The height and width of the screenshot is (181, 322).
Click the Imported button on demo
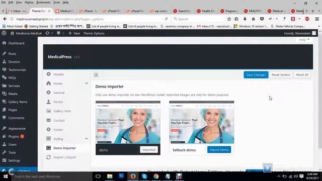click(x=149, y=150)
